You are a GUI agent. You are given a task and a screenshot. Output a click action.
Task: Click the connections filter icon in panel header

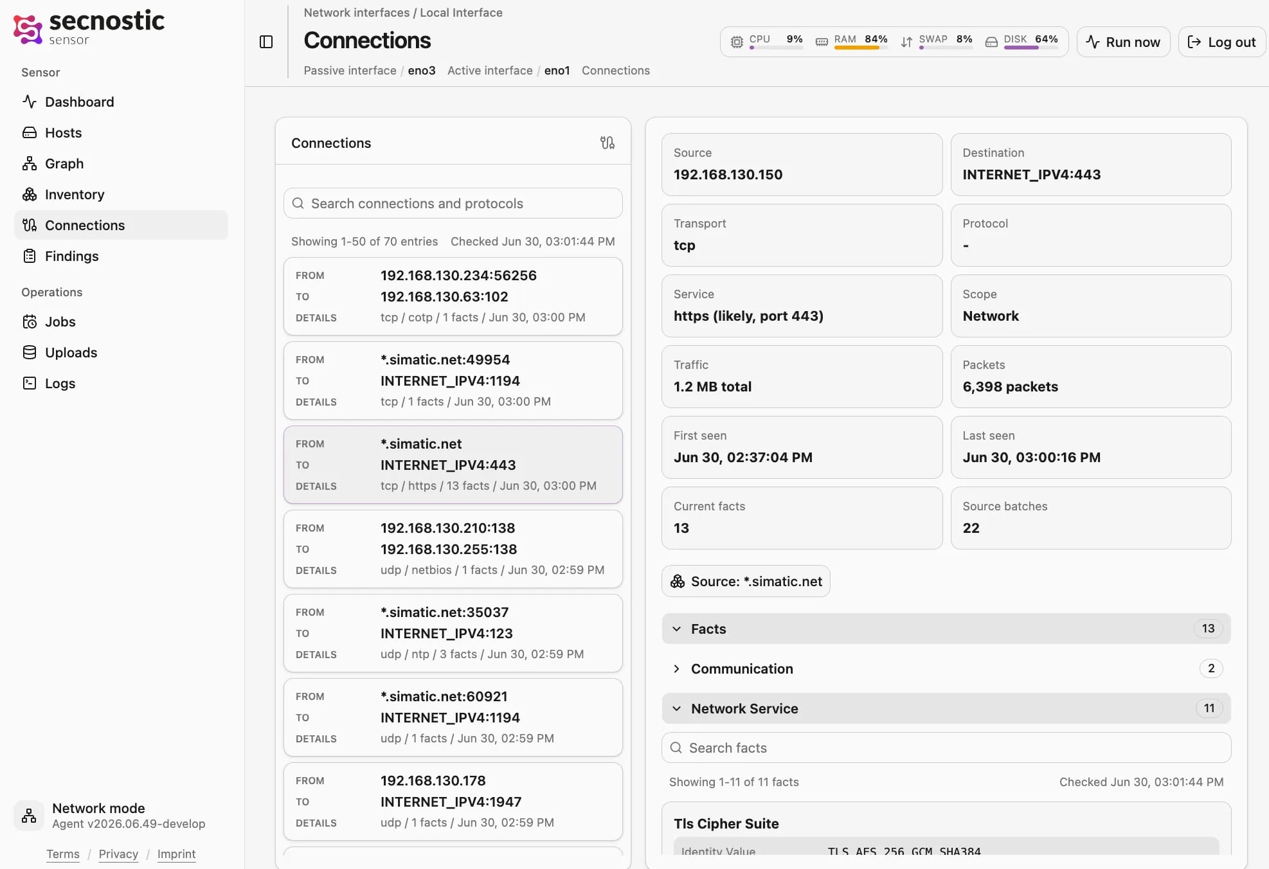tap(607, 143)
